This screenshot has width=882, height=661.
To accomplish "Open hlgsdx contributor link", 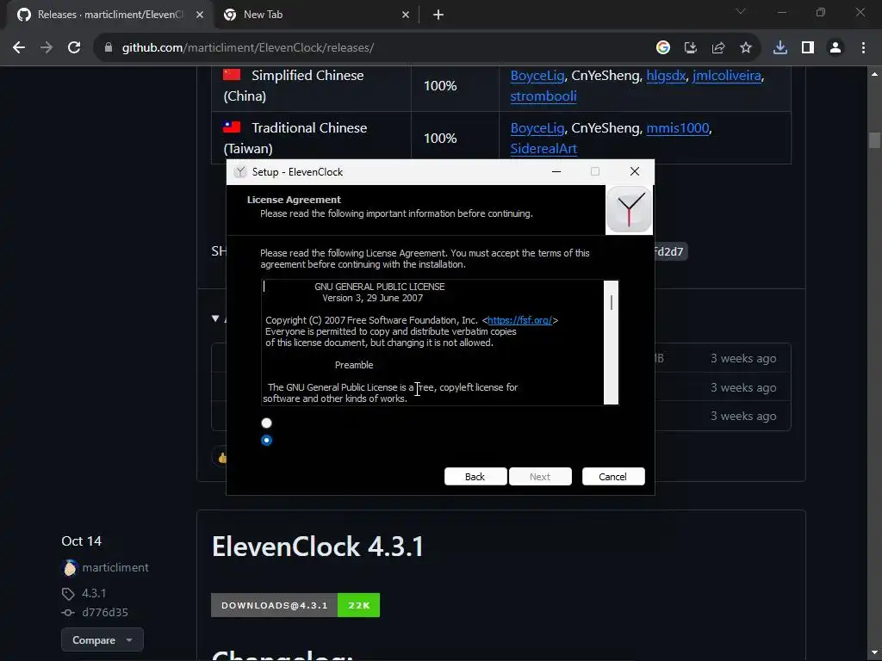I will (x=666, y=76).
